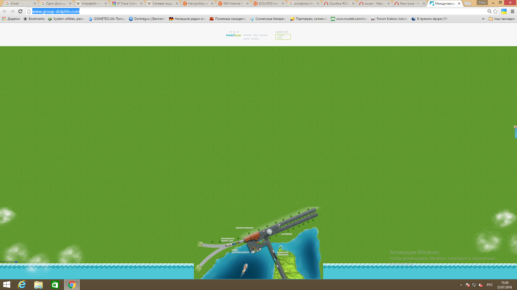Click the ОСТАВИТЬ ЗАЯВКУ button

click(283, 37)
